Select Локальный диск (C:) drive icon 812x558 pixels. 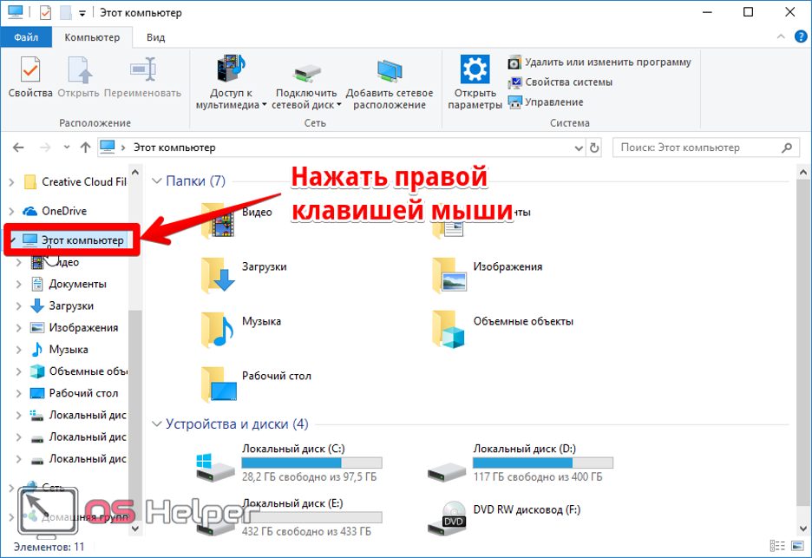215,468
